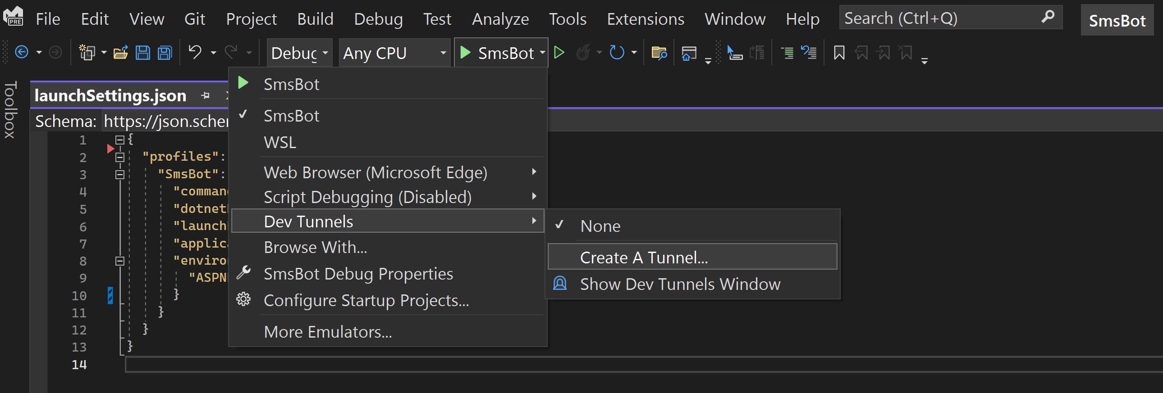
Task: Collapse the code region at line 1
Action: pyautogui.click(x=119, y=140)
